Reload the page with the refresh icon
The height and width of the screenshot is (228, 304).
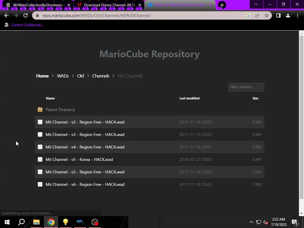[26, 15]
